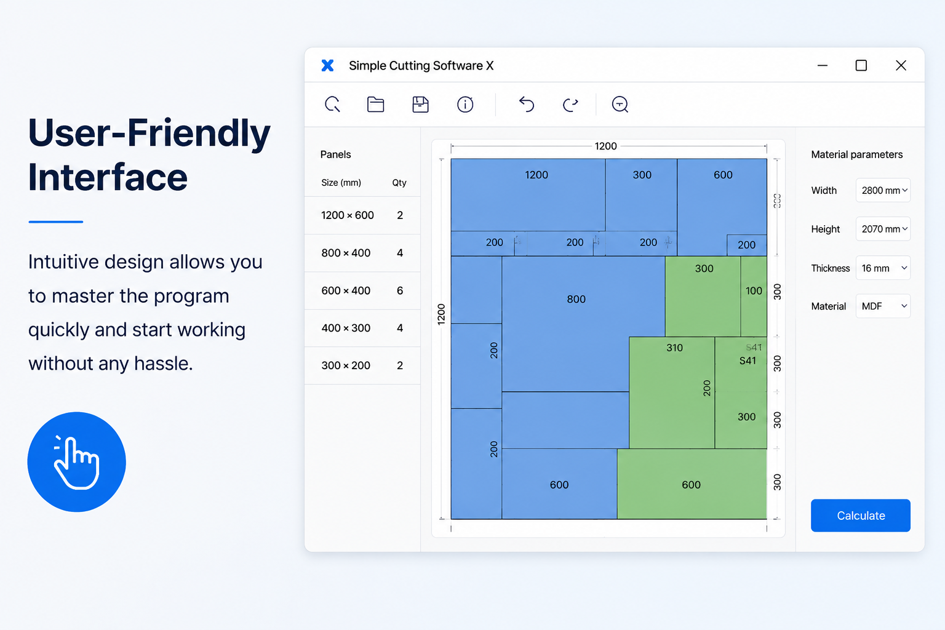945x630 pixels.
Task: Select the 600 × 400 panel row
Action: (362, 290)
